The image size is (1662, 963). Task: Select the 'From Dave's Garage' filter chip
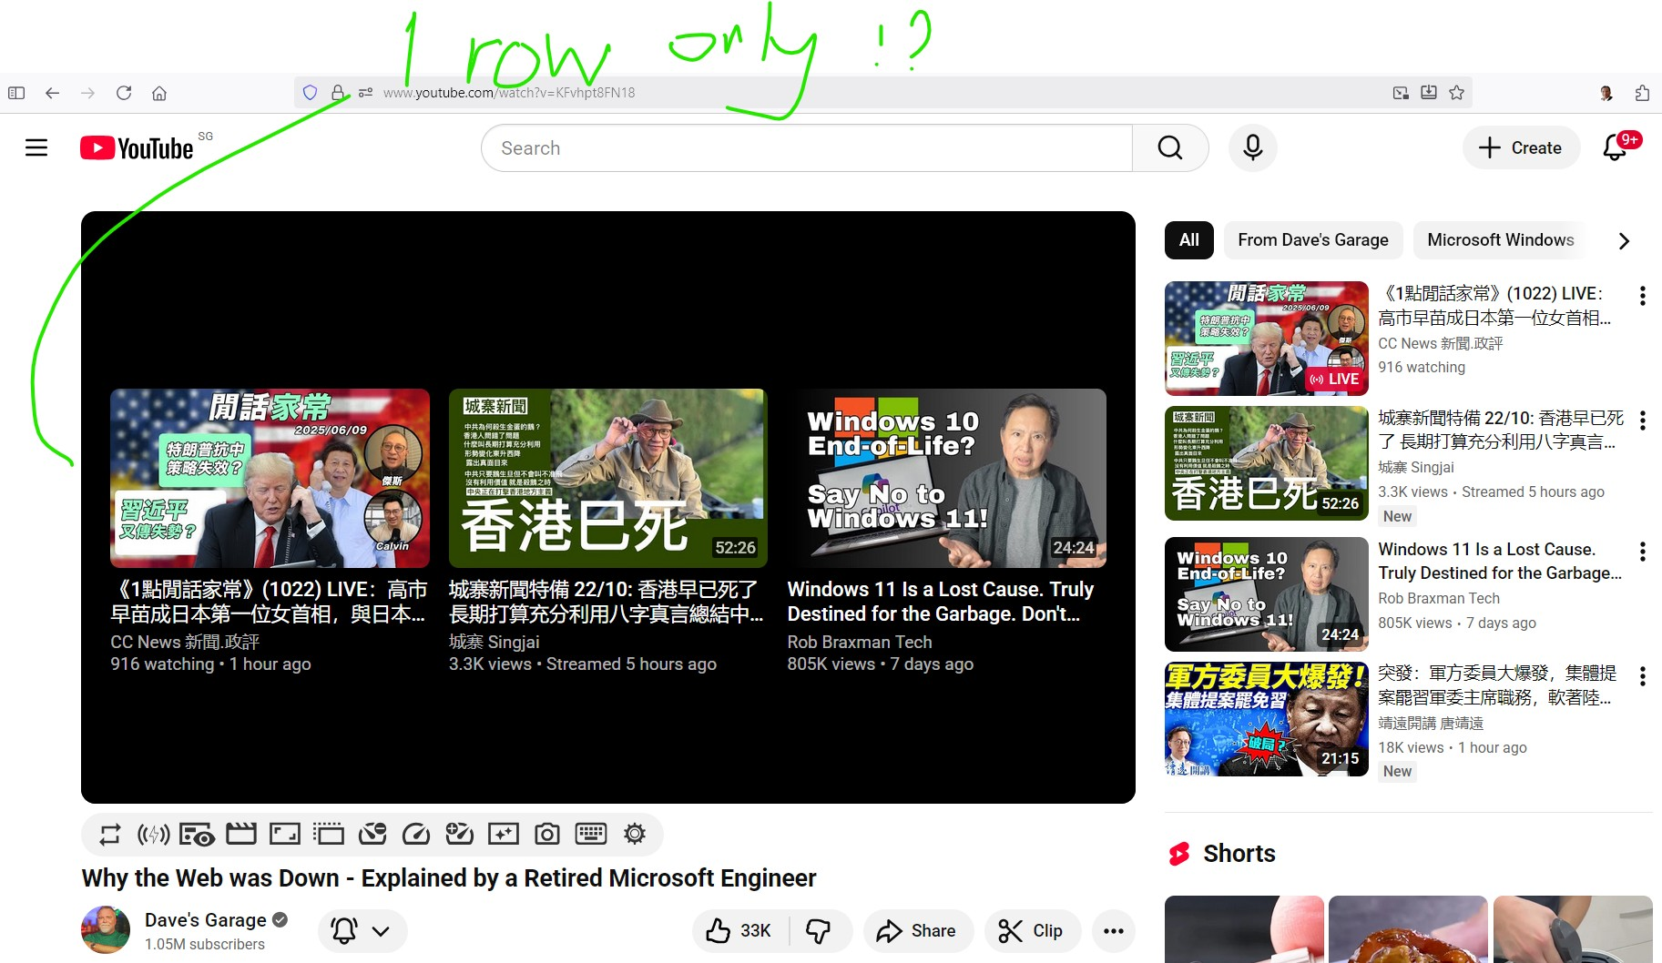click(1312, 240)
